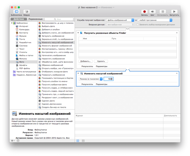Remove the Finder objects action with X
Screen dimensions: 190x156
(x=177, y=33)
